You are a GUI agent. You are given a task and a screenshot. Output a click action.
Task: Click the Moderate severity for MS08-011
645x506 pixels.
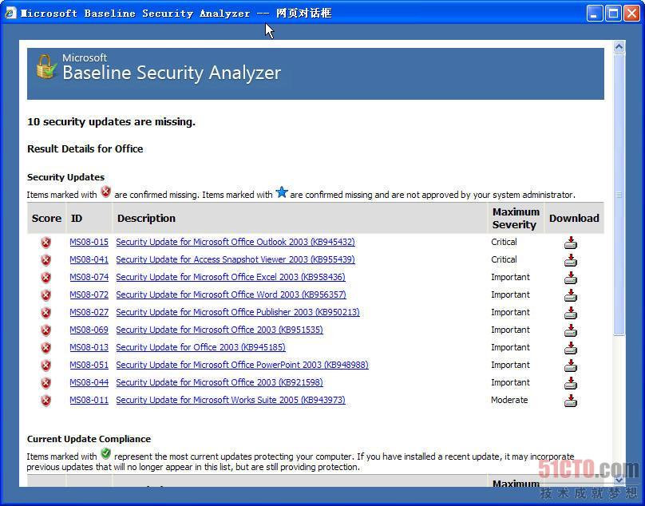click(509, 401)
